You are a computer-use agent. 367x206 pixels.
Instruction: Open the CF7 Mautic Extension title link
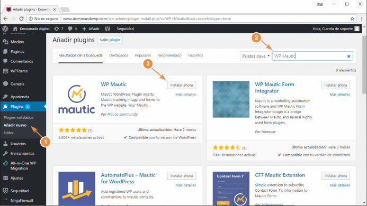(280, 175)
